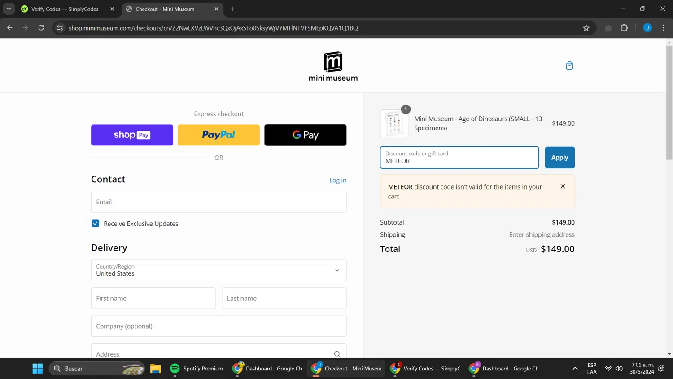Screen dimensions: 673x379
Task: Open the notifications tray icon
Action: (x=661, y=369)
